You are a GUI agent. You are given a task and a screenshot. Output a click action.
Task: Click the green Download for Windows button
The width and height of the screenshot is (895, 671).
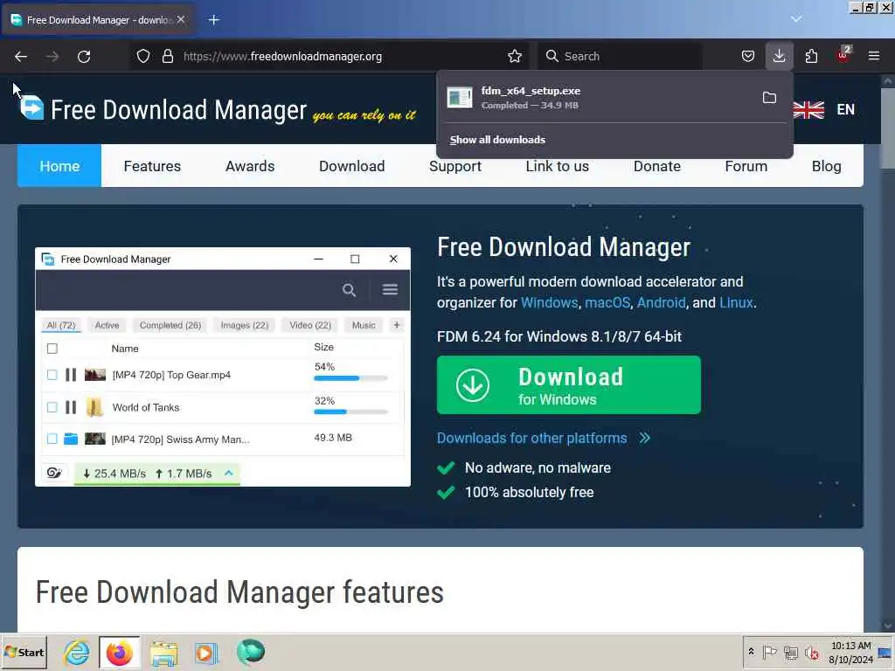click(x=568, y=385)
